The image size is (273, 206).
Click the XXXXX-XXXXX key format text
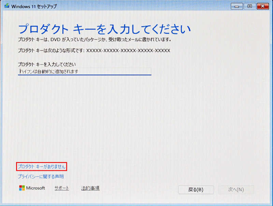click(128, 50)
